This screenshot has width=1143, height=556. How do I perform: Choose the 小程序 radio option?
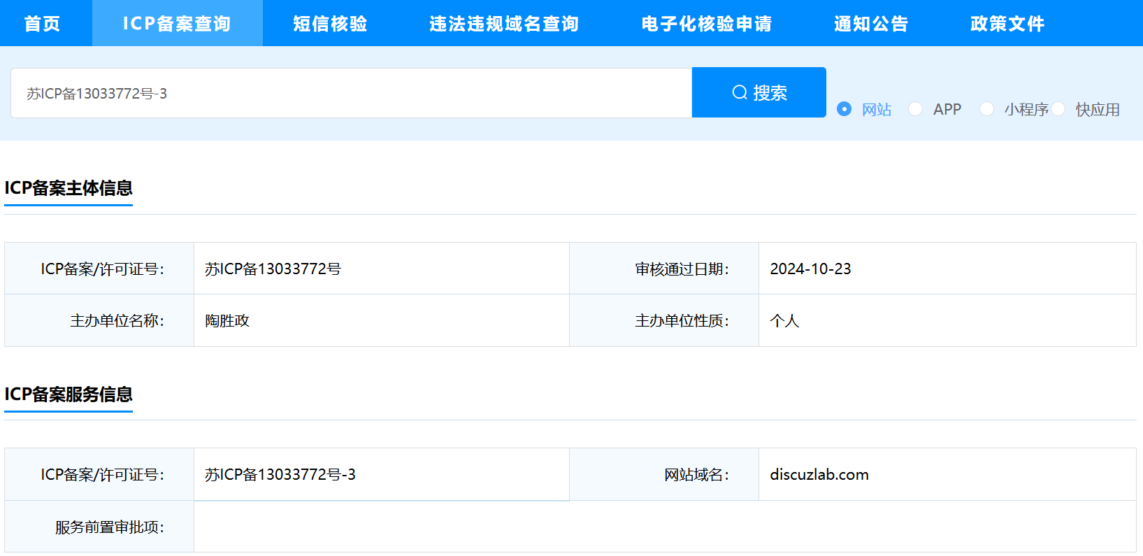(x=986, y=109)
